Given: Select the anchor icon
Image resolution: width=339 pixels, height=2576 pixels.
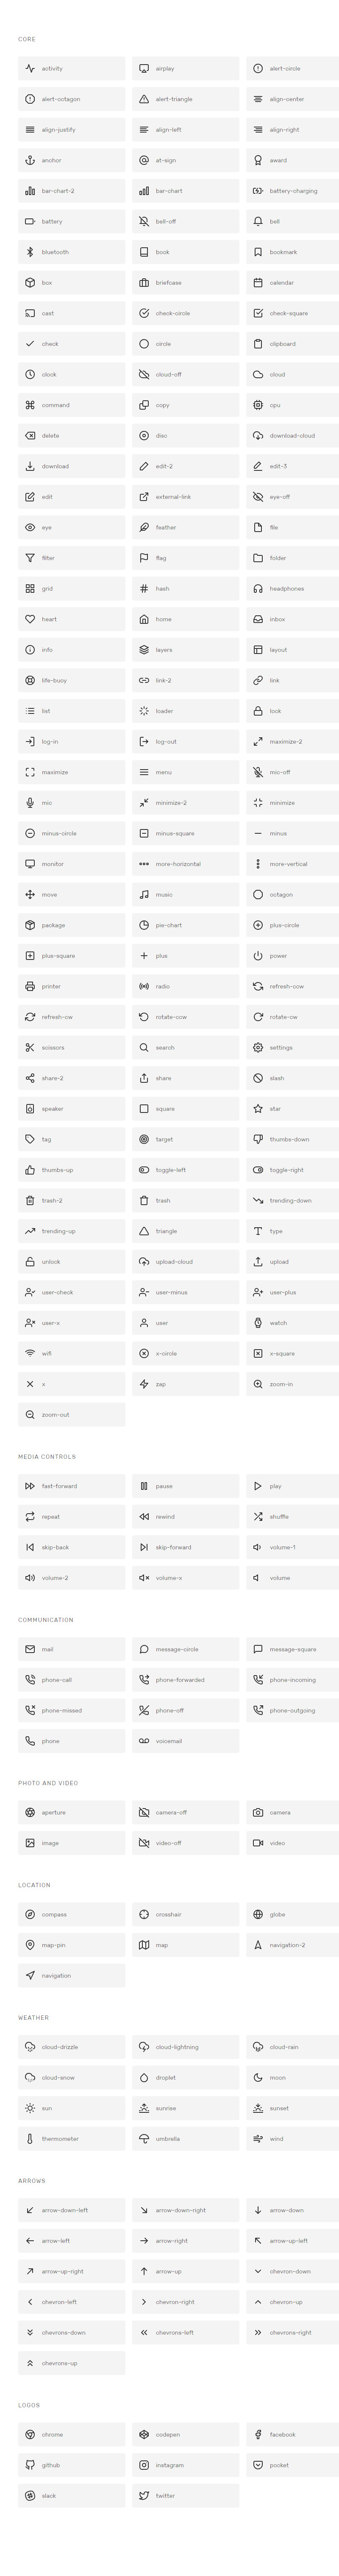Looking at the screenshot, I should [30, 160].
